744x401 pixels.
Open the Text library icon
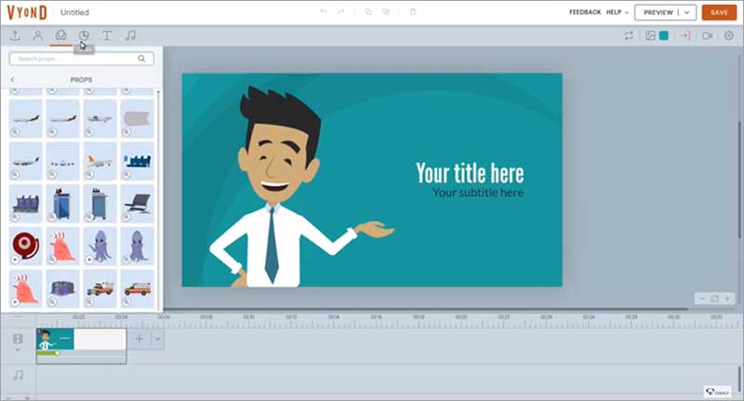(107, 35)
